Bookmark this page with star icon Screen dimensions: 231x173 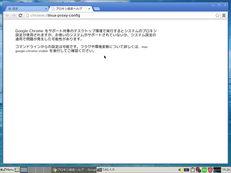click(x=217, y=15)
